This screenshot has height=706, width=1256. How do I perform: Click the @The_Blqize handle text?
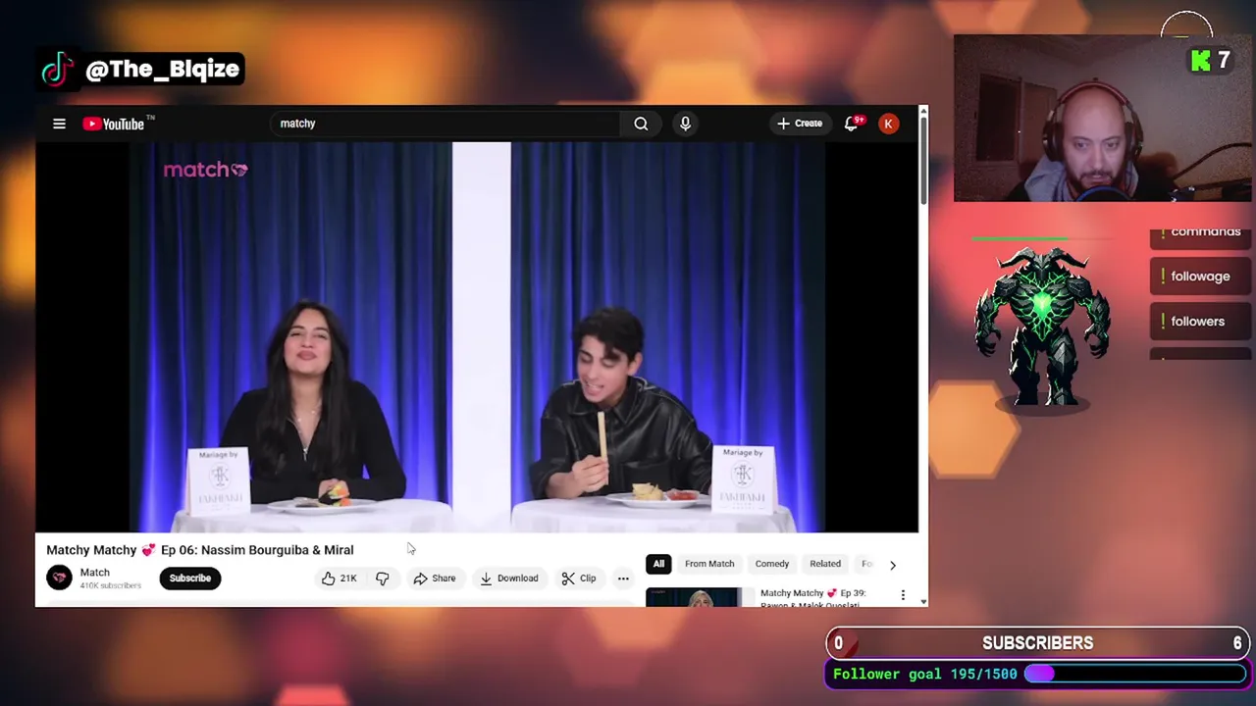163,70
